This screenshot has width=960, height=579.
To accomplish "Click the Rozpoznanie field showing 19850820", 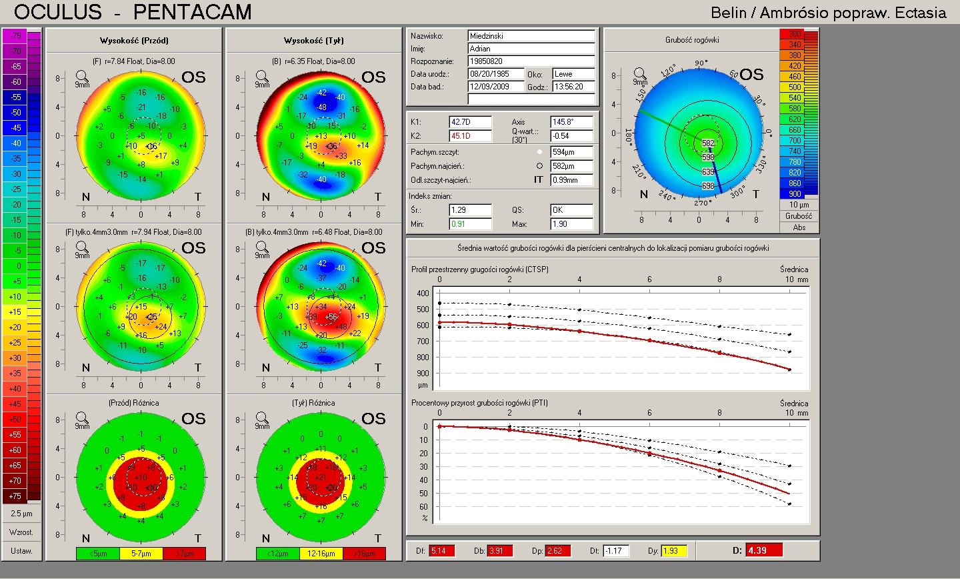I will [531, 61].
